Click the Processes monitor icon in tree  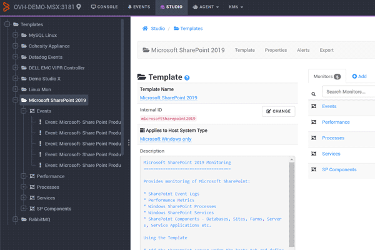[x=32, y=187]
